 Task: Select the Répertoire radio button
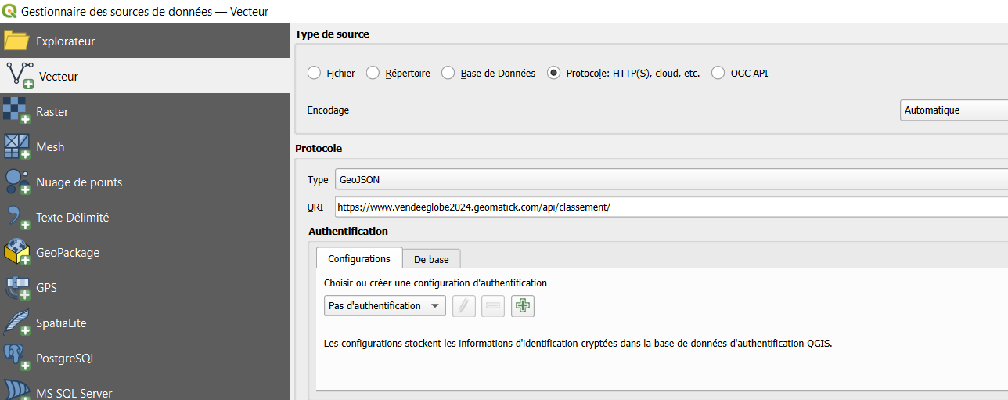[x=373, y=73]
